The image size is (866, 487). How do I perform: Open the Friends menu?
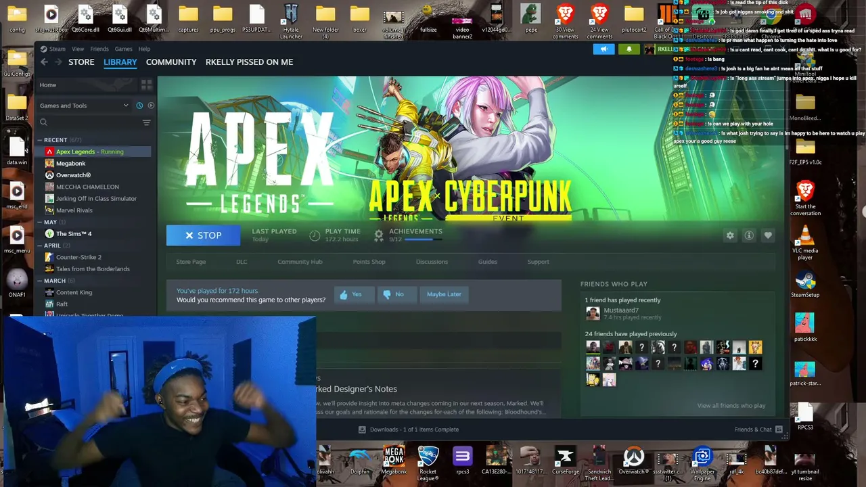tap(99, 49)
